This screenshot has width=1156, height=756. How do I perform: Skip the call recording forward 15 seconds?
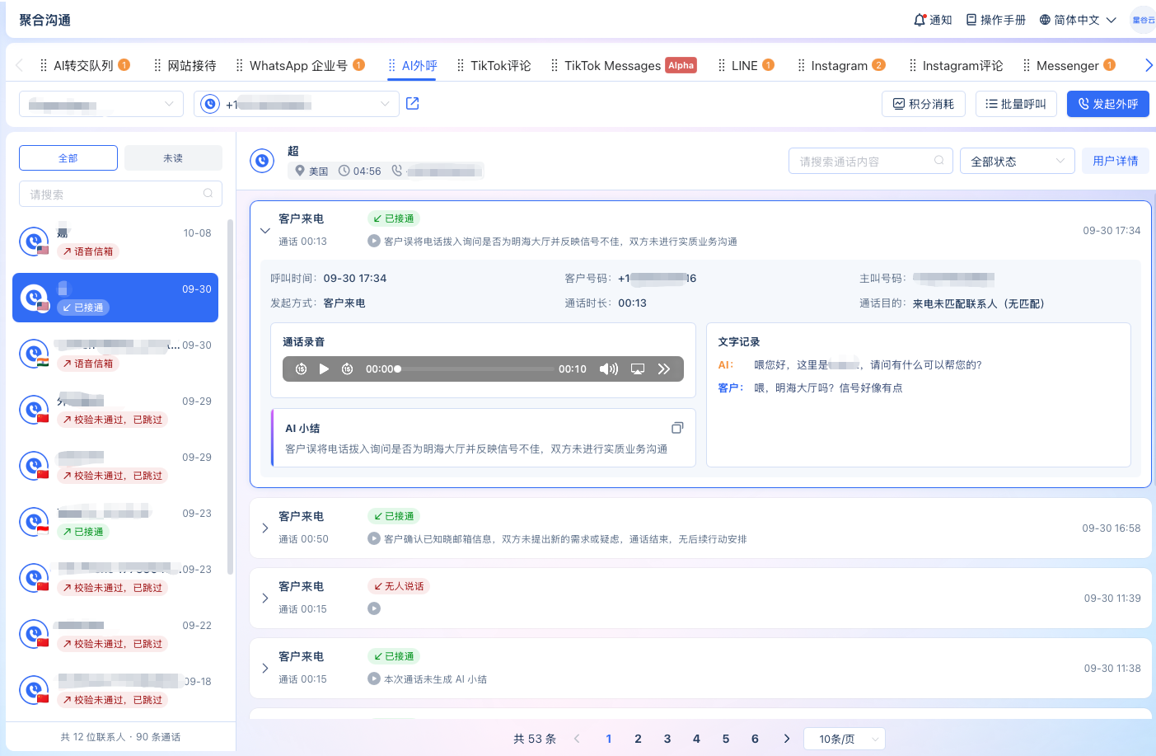348,369
